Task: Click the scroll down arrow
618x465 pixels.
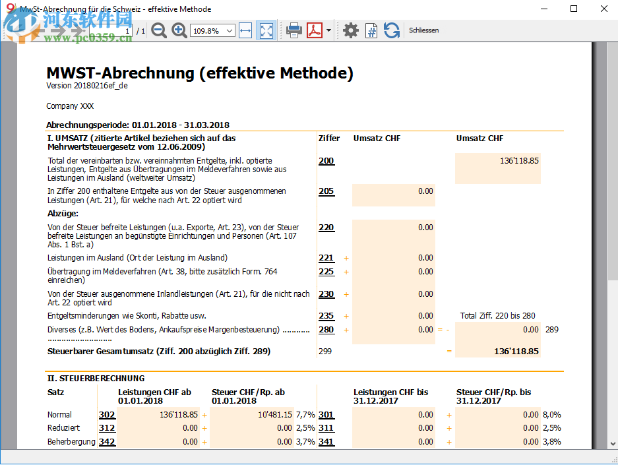Action: point(613,444)
